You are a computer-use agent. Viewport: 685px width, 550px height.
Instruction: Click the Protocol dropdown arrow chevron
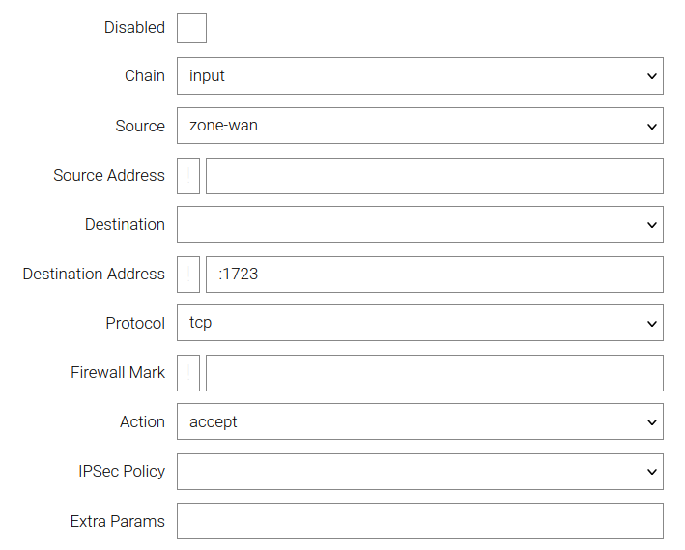click(651, 323)
